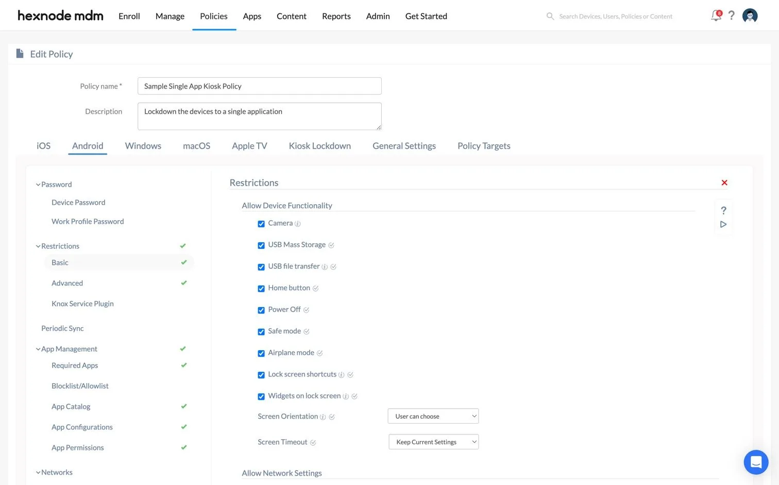Collapse the Password section
779x485 pixels.
(38, 185)
